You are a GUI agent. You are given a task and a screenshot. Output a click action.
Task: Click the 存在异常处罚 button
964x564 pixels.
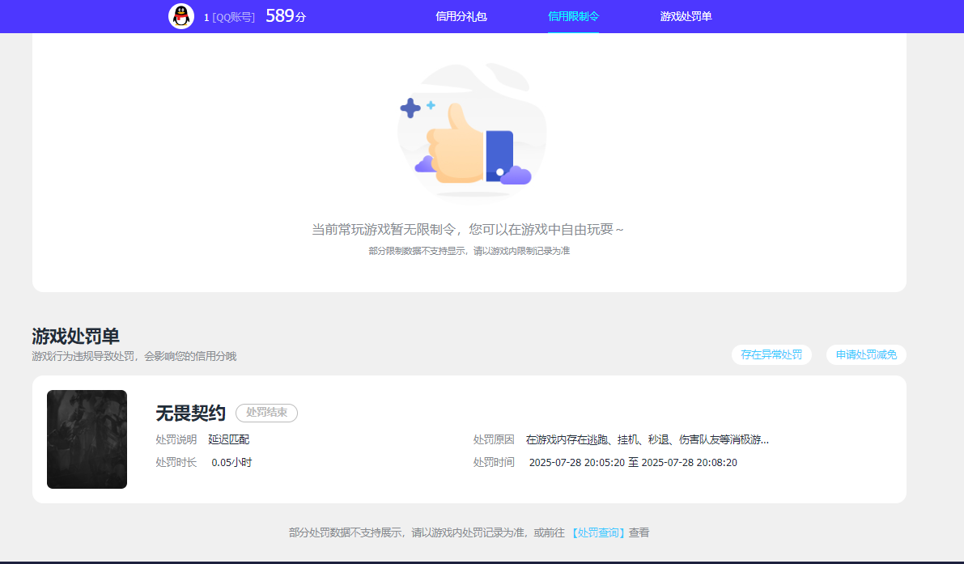771,354
